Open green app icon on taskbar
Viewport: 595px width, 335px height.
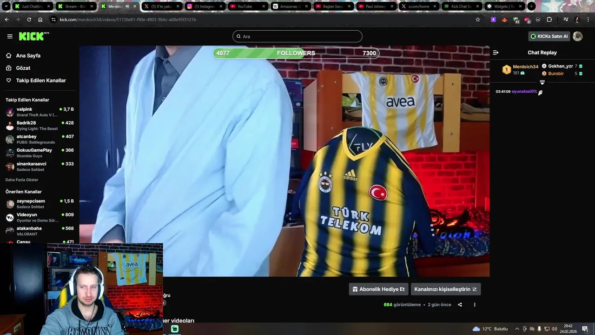pos(175,329)
